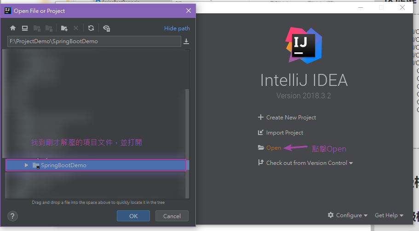Click the Import Project arrow icon
Screen dimensions: 419x231
pyautogui.click(x=260, y=132)
